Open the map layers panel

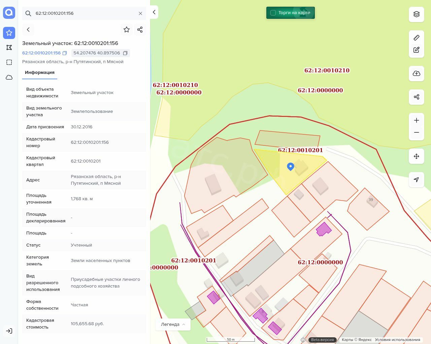(x=417, y=14)
